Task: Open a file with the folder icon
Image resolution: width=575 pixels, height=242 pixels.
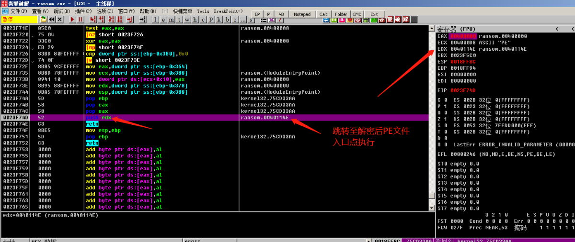Action: pyautogui.click(x=43, y=20)
